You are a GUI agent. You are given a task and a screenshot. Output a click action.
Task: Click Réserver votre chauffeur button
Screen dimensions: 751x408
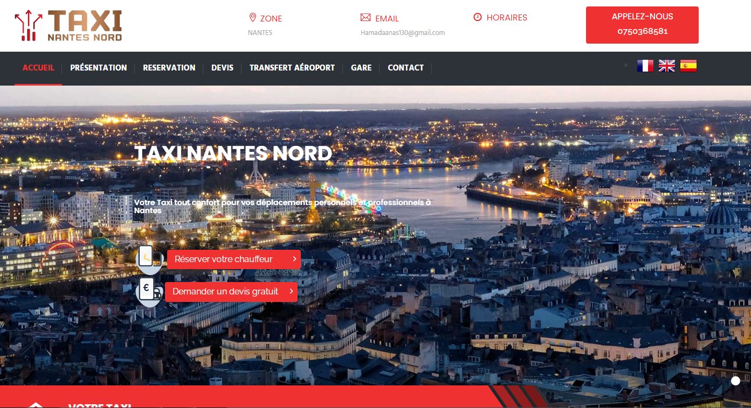point(234,259)
